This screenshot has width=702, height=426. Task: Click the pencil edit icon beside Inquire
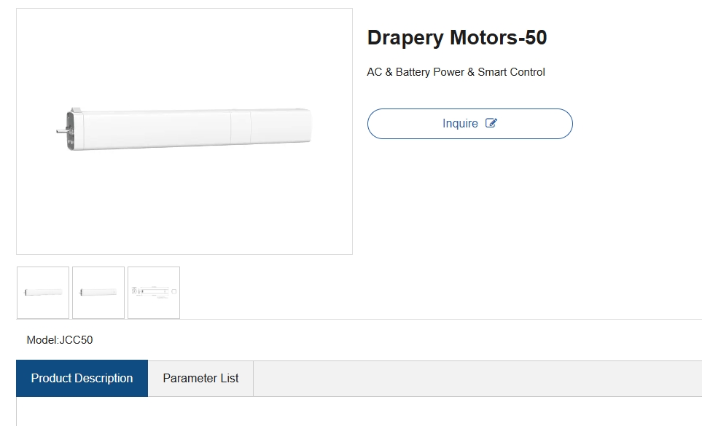(491, 123)
